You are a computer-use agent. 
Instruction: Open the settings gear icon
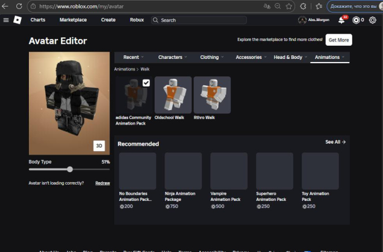click(x=373, y=20)
